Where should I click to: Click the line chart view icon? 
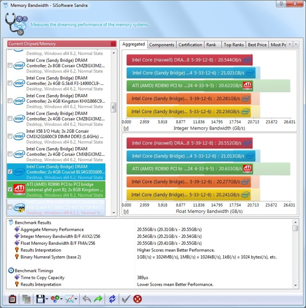point(70,299)
